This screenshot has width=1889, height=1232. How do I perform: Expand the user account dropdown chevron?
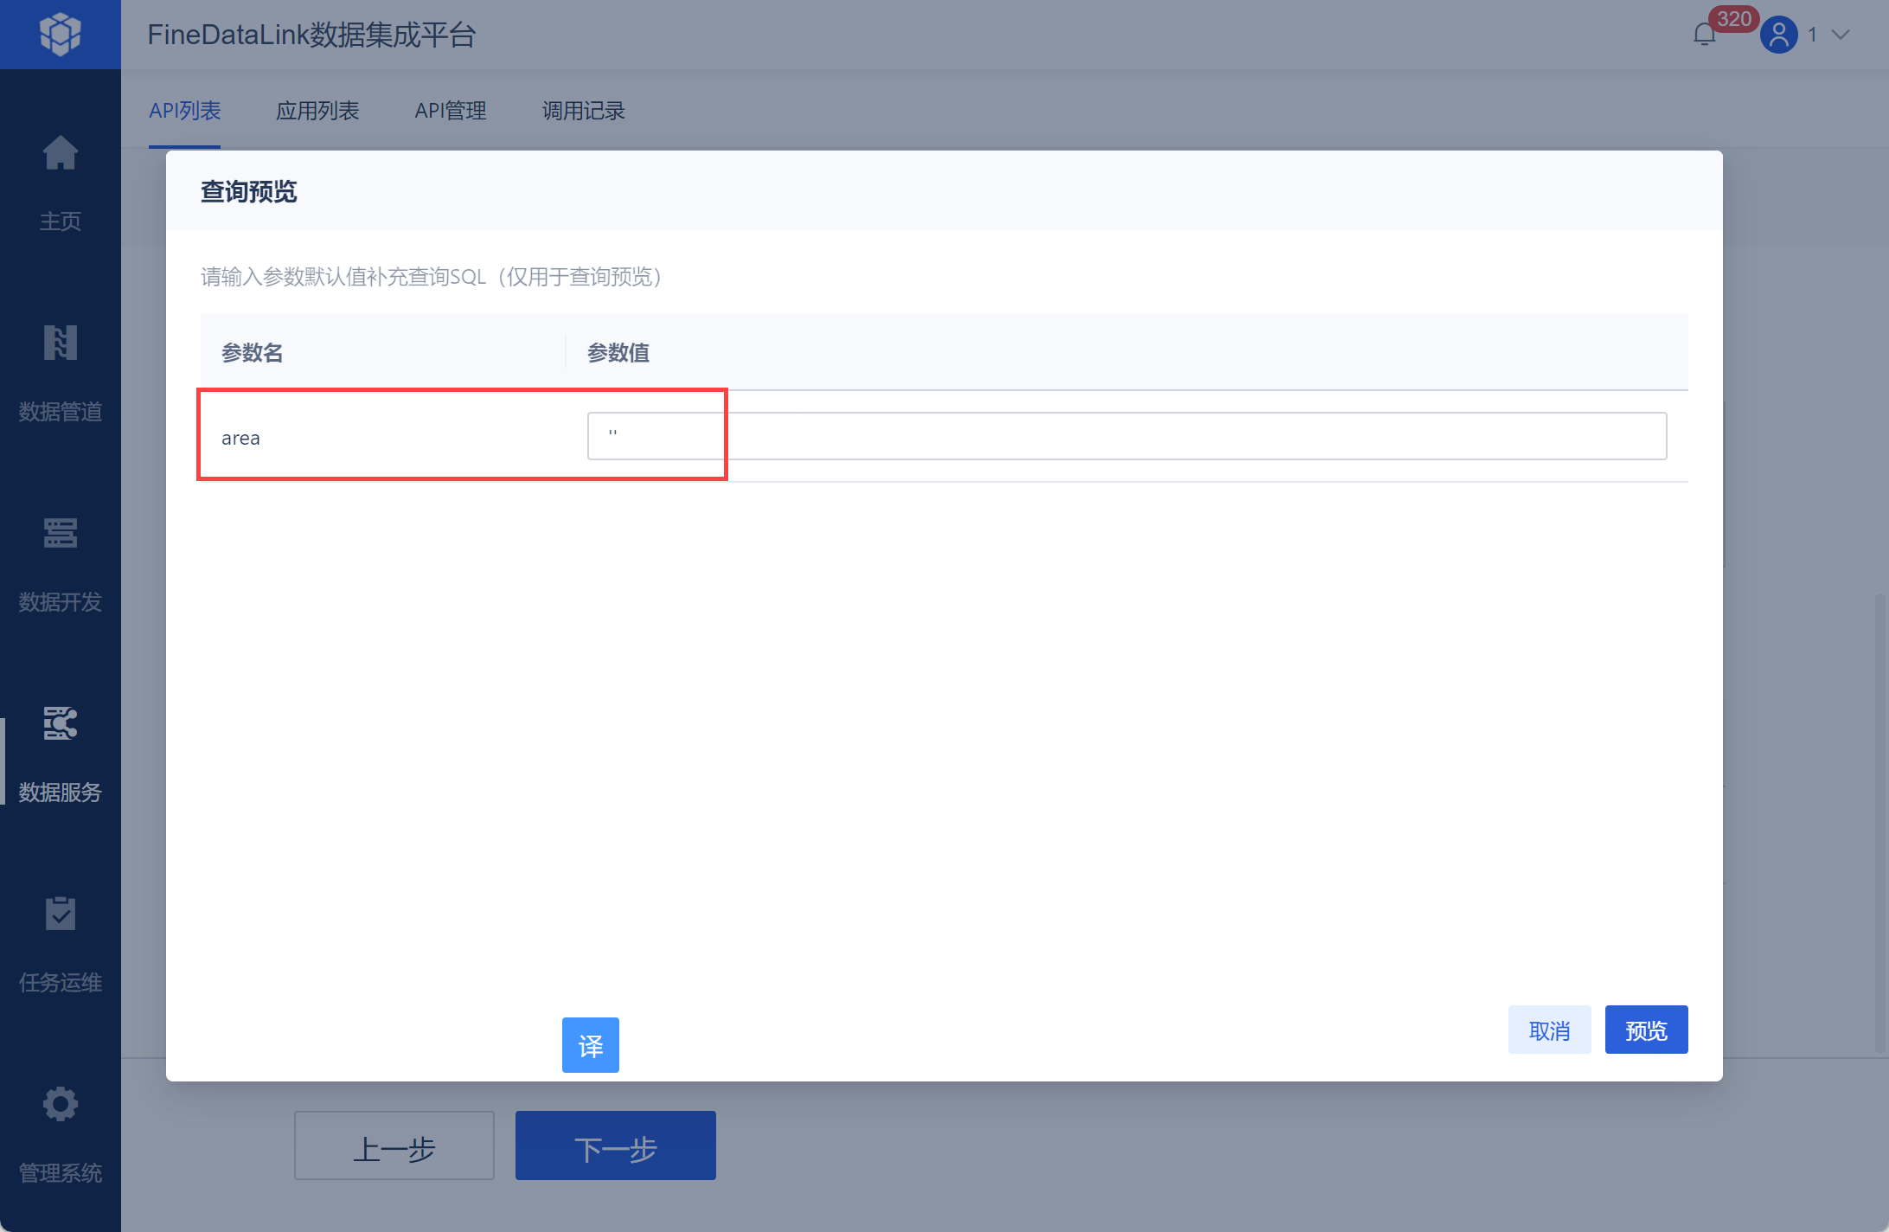click(x=1841, y=35)
